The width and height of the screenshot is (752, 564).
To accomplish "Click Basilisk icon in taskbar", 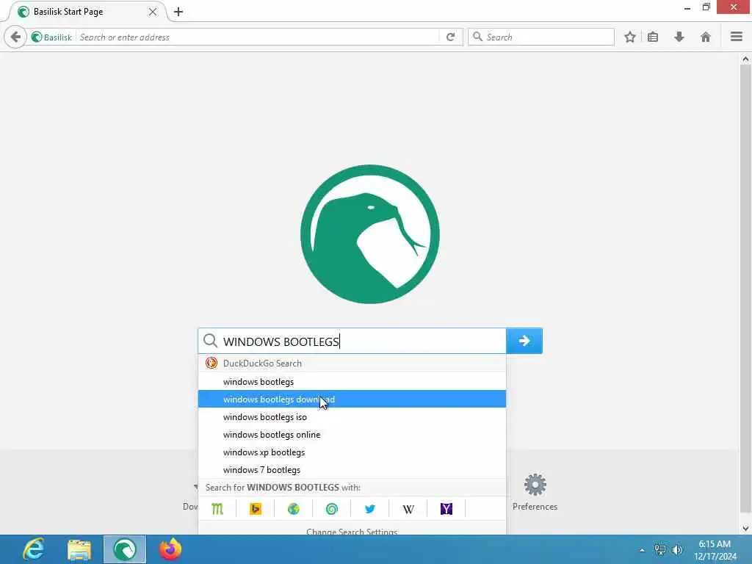I will (125, 549).
